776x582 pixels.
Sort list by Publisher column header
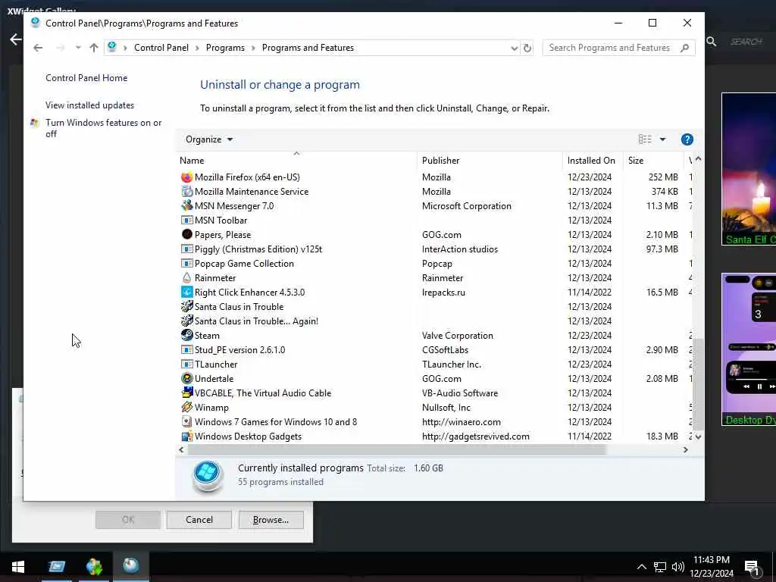[x=490, y=161]
